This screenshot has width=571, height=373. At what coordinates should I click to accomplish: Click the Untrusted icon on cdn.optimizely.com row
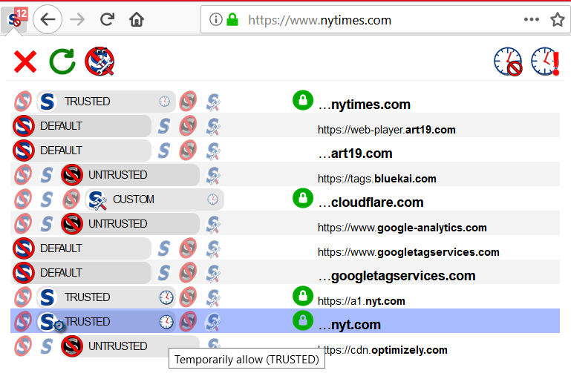(x=72, y=346)
